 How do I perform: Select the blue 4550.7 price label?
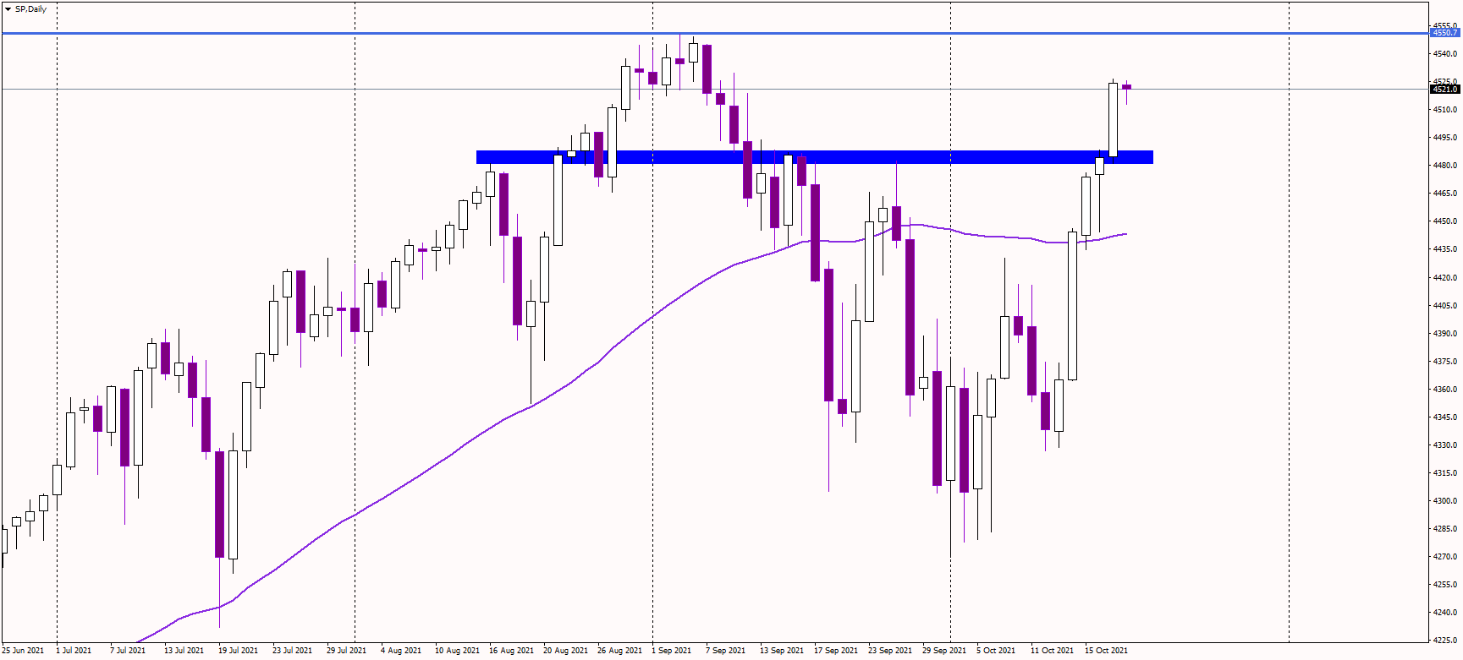(1445, 33)
